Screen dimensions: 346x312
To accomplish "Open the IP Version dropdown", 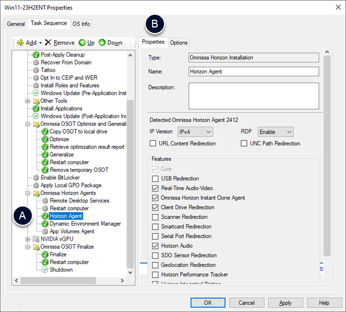I will (x=195, y=132).
